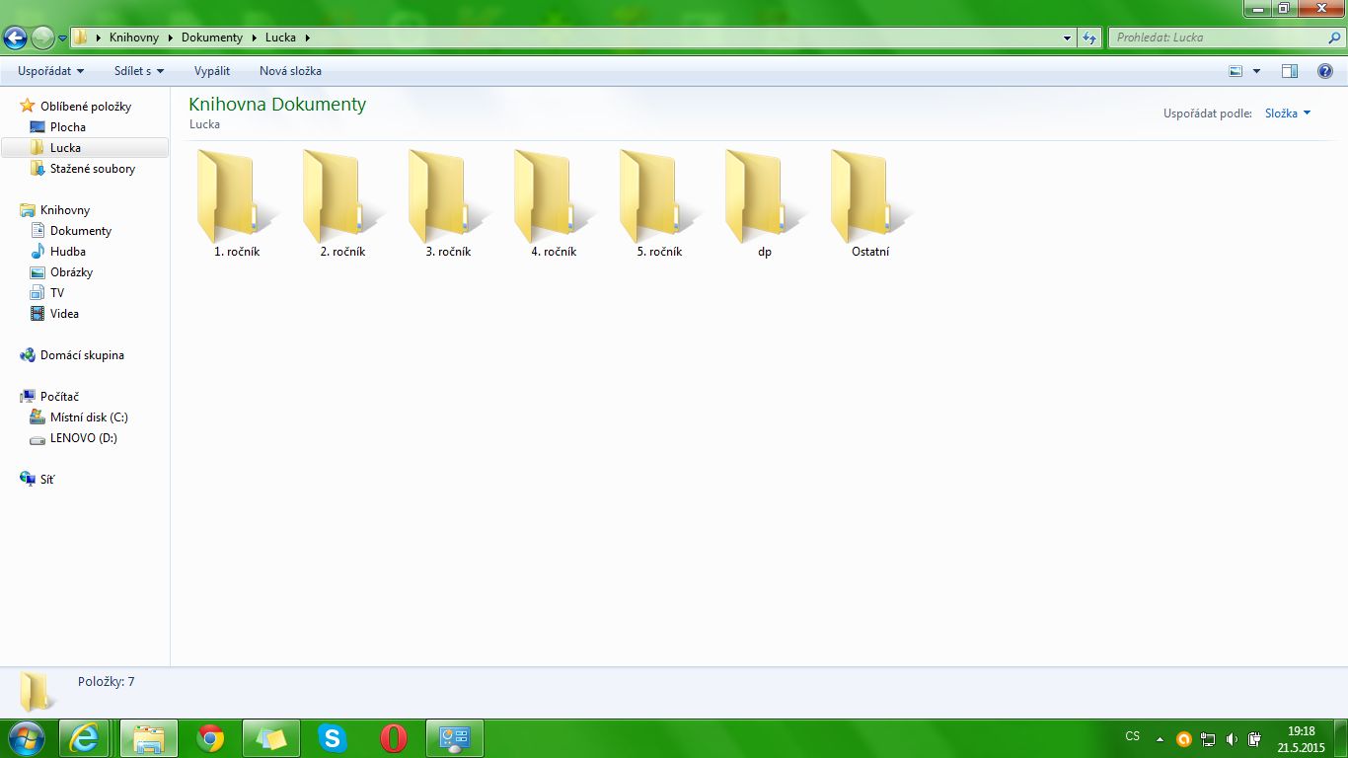1348x758 pixels.
Task: Click the CS language indicator
Action: [x=1132, y=737]
